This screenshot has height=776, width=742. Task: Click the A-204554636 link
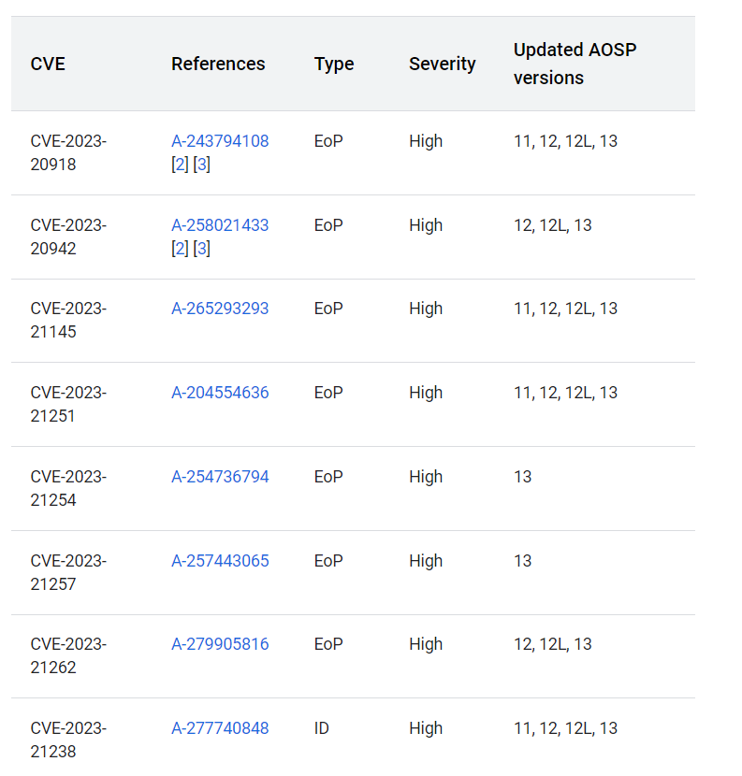pos(220,393)
